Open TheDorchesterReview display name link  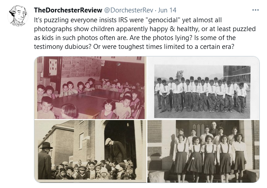68,10
